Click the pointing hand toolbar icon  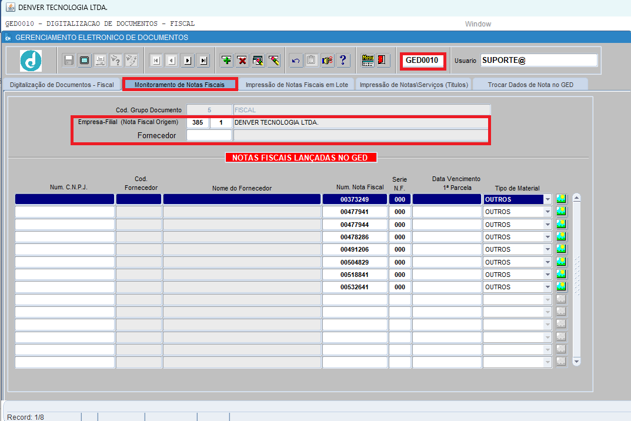click(328, 61)
